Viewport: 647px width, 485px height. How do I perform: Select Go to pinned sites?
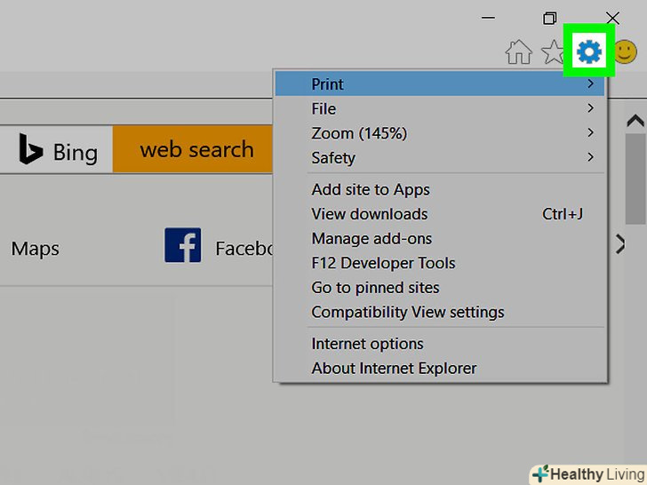click(x=375, y=288)
